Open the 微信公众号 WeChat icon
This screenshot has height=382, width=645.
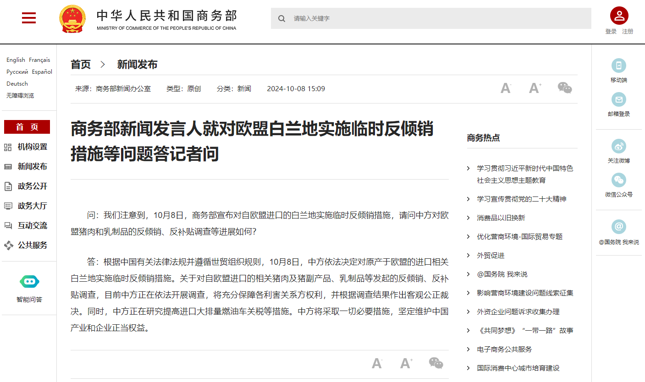pyautogui.click(x=619, y=180)
